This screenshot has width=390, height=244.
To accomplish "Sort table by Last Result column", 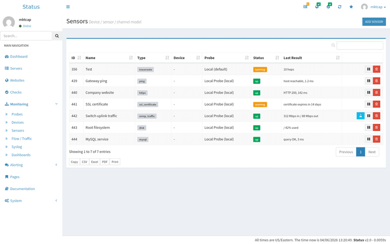I will click(311, 58).
